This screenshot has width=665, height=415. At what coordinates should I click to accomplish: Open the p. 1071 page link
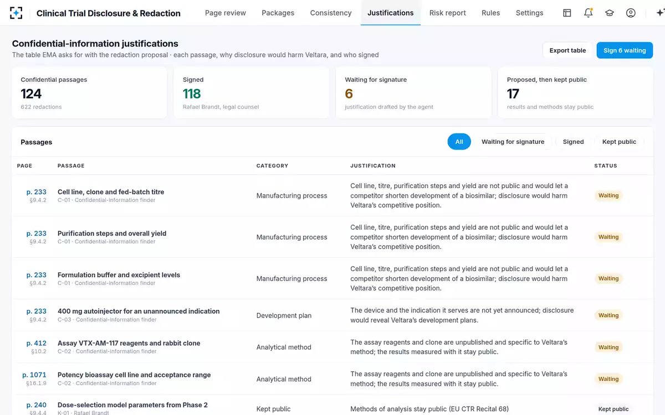pyautogui.click(x=34, y=375)
